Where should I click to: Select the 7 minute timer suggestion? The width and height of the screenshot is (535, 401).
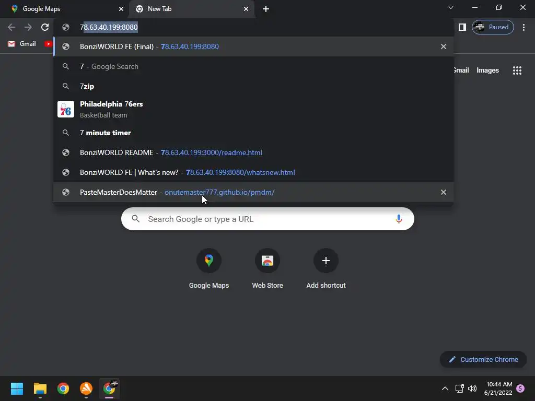pyautogui.click(x=253, y=133)
